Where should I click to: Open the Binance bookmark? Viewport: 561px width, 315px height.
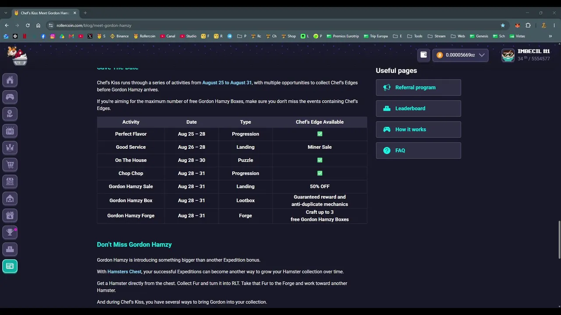point(119,36)
